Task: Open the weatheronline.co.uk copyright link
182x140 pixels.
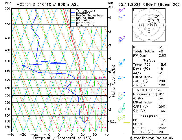Action: click(x=152, y=138)
